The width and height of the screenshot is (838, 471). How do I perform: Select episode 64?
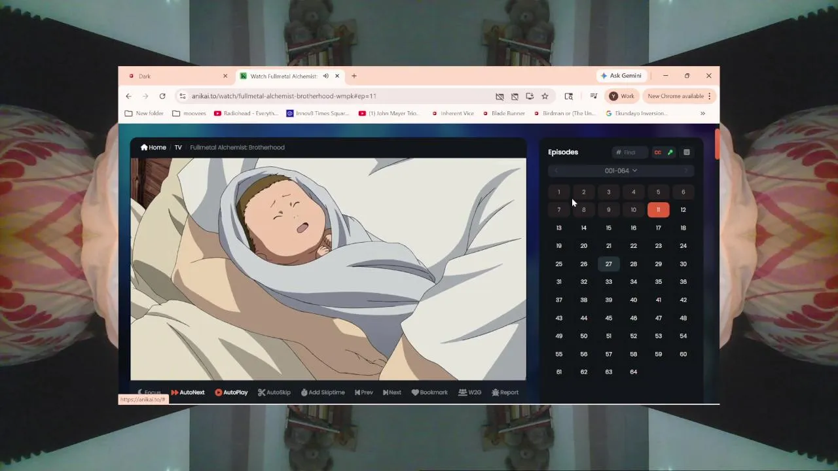click(634, 372)
